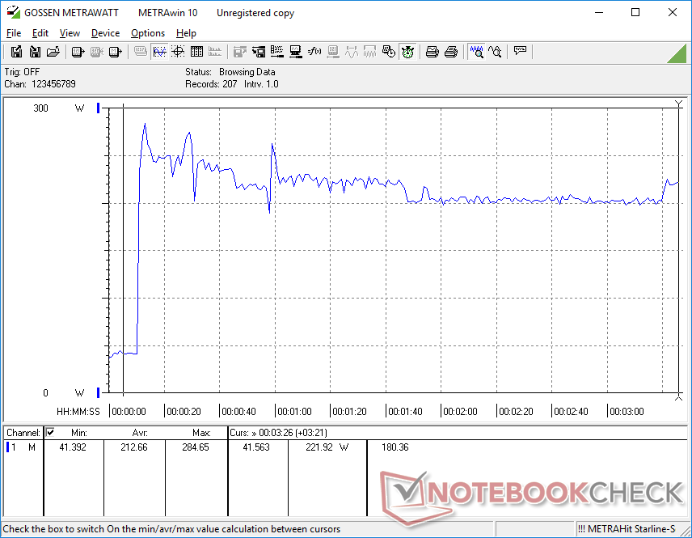Open the Edit menu
This screenshot has height=538, width=692.
pos(40,33)
